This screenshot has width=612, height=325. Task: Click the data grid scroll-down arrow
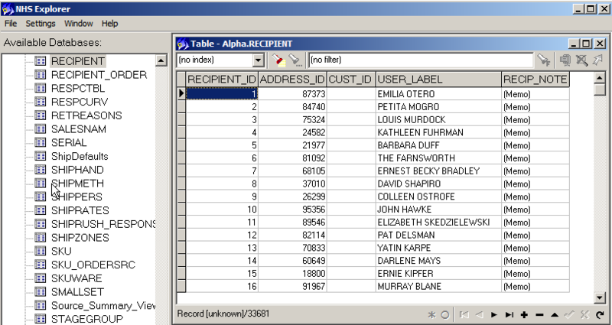coord(600,297)
